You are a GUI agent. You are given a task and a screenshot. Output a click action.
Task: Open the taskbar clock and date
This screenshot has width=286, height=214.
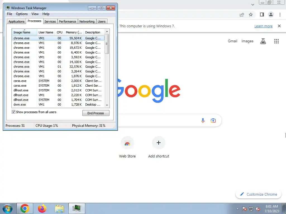(272, 209)
